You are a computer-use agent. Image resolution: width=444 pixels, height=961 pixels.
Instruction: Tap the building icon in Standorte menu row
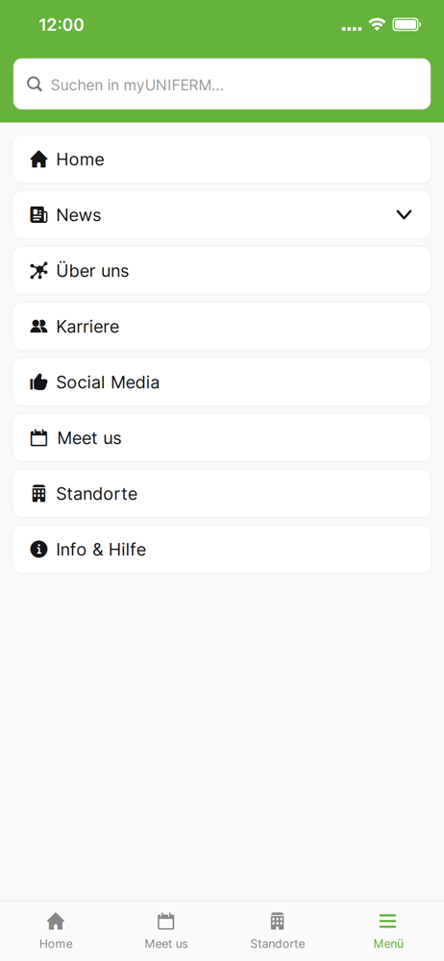point(38,493)
